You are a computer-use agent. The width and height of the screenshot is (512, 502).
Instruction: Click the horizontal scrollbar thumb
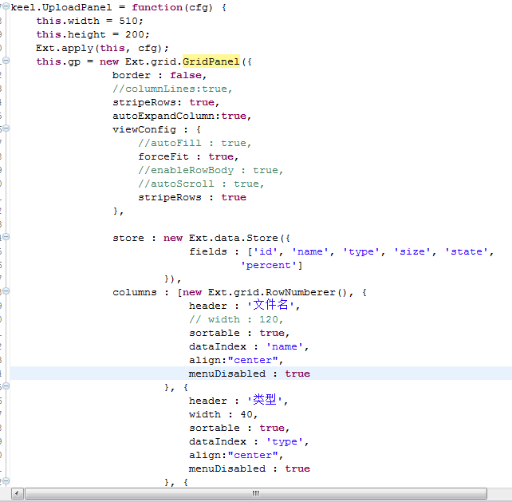coord(255,494)
